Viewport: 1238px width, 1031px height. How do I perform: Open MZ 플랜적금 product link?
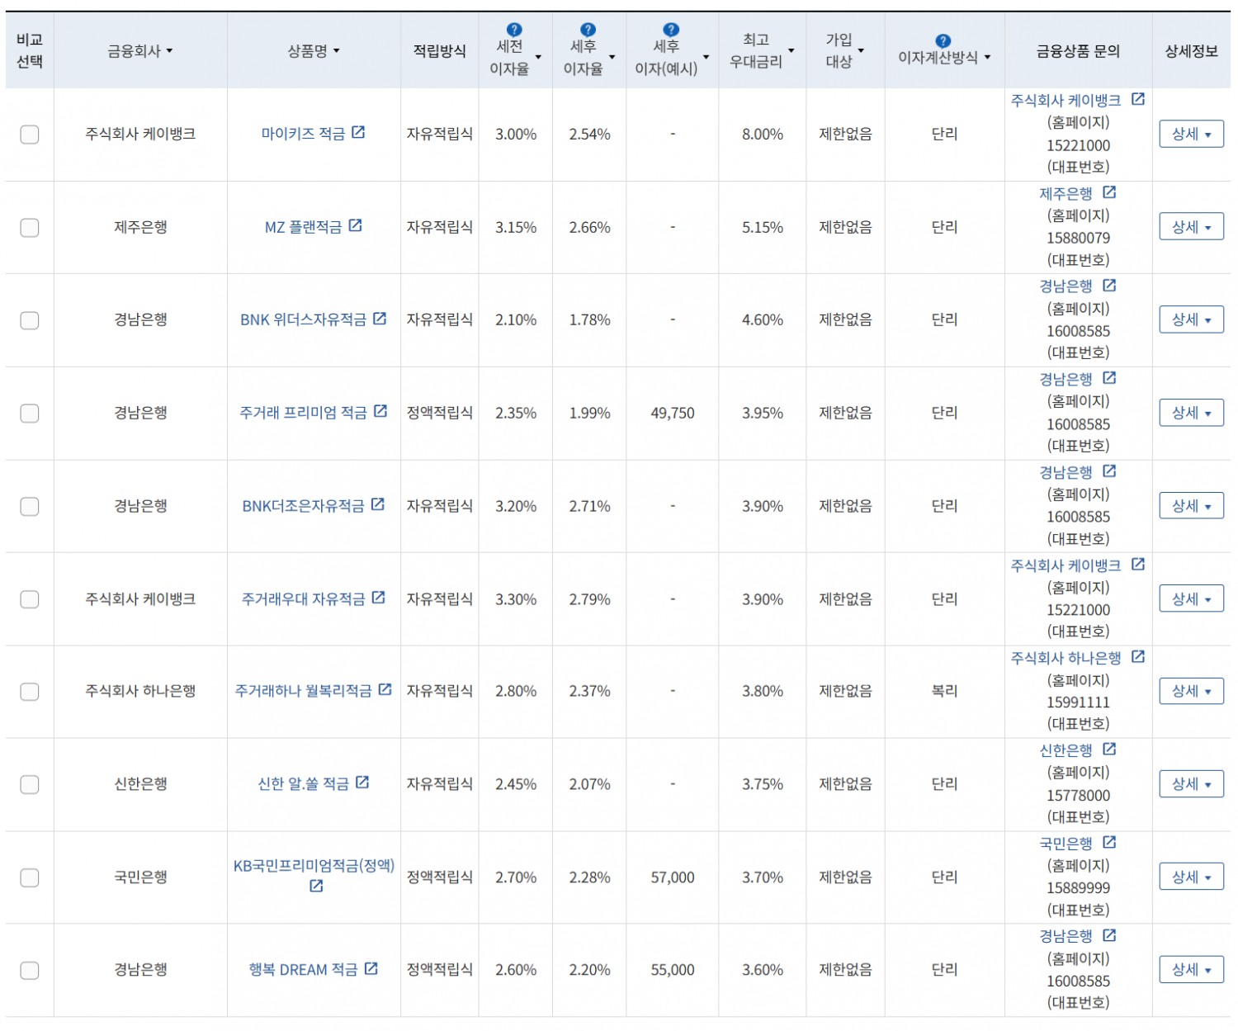303,227
